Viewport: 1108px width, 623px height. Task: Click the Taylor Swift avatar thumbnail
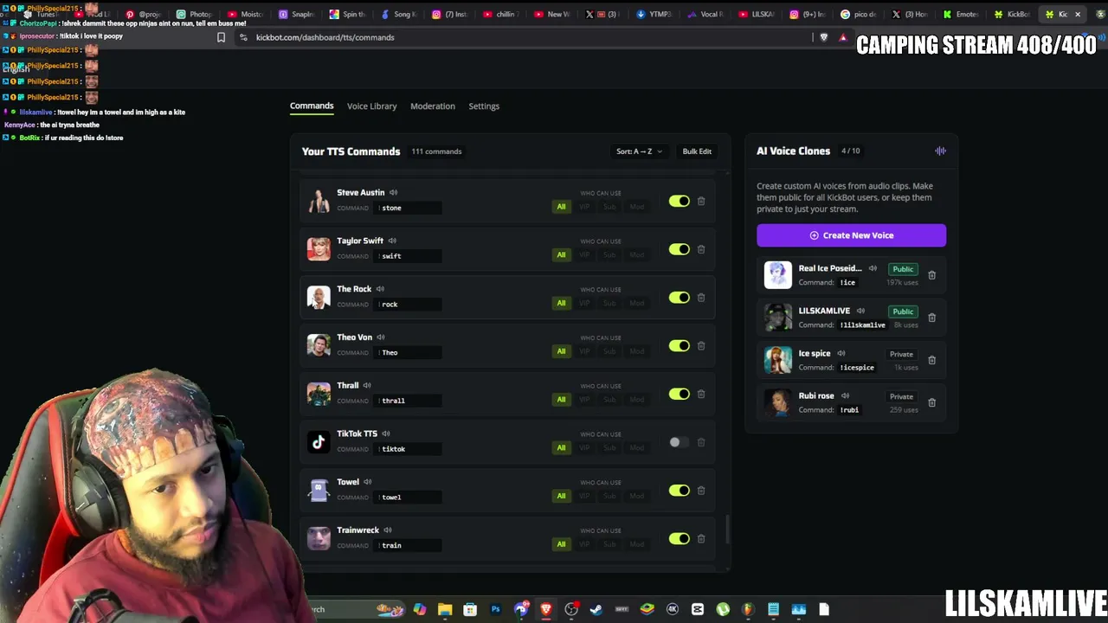tap(319, 249)
